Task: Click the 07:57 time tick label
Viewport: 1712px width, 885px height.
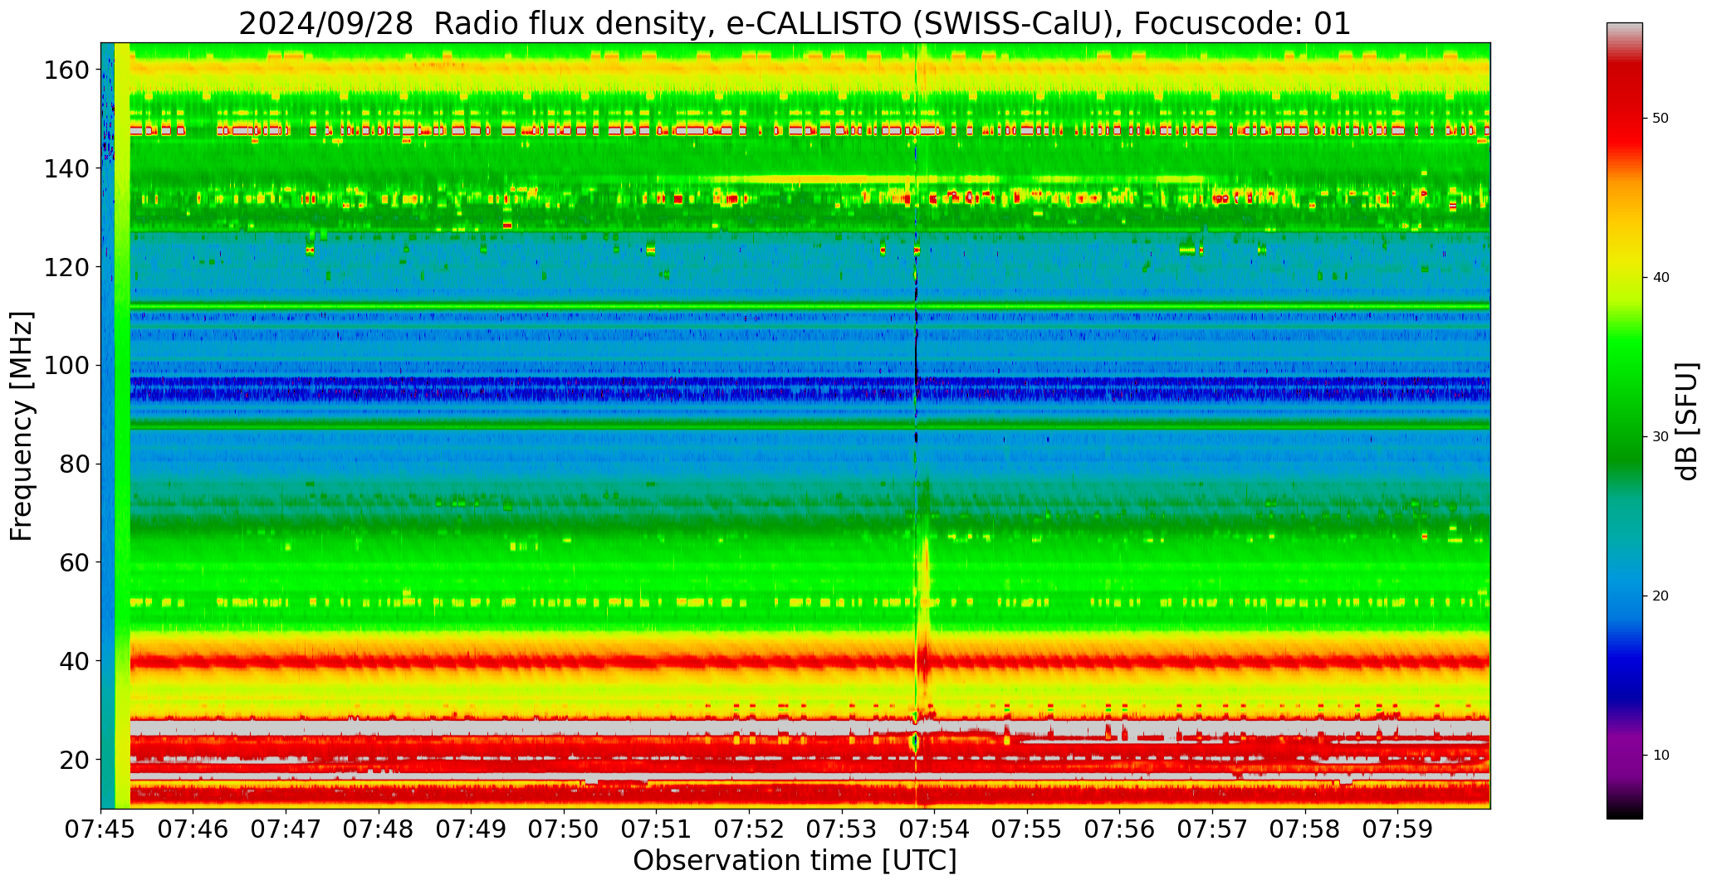Action: tap(1212, 829)
